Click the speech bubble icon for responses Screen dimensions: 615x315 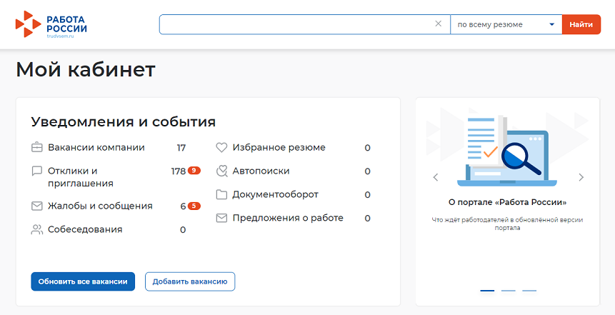coord(37,171)
